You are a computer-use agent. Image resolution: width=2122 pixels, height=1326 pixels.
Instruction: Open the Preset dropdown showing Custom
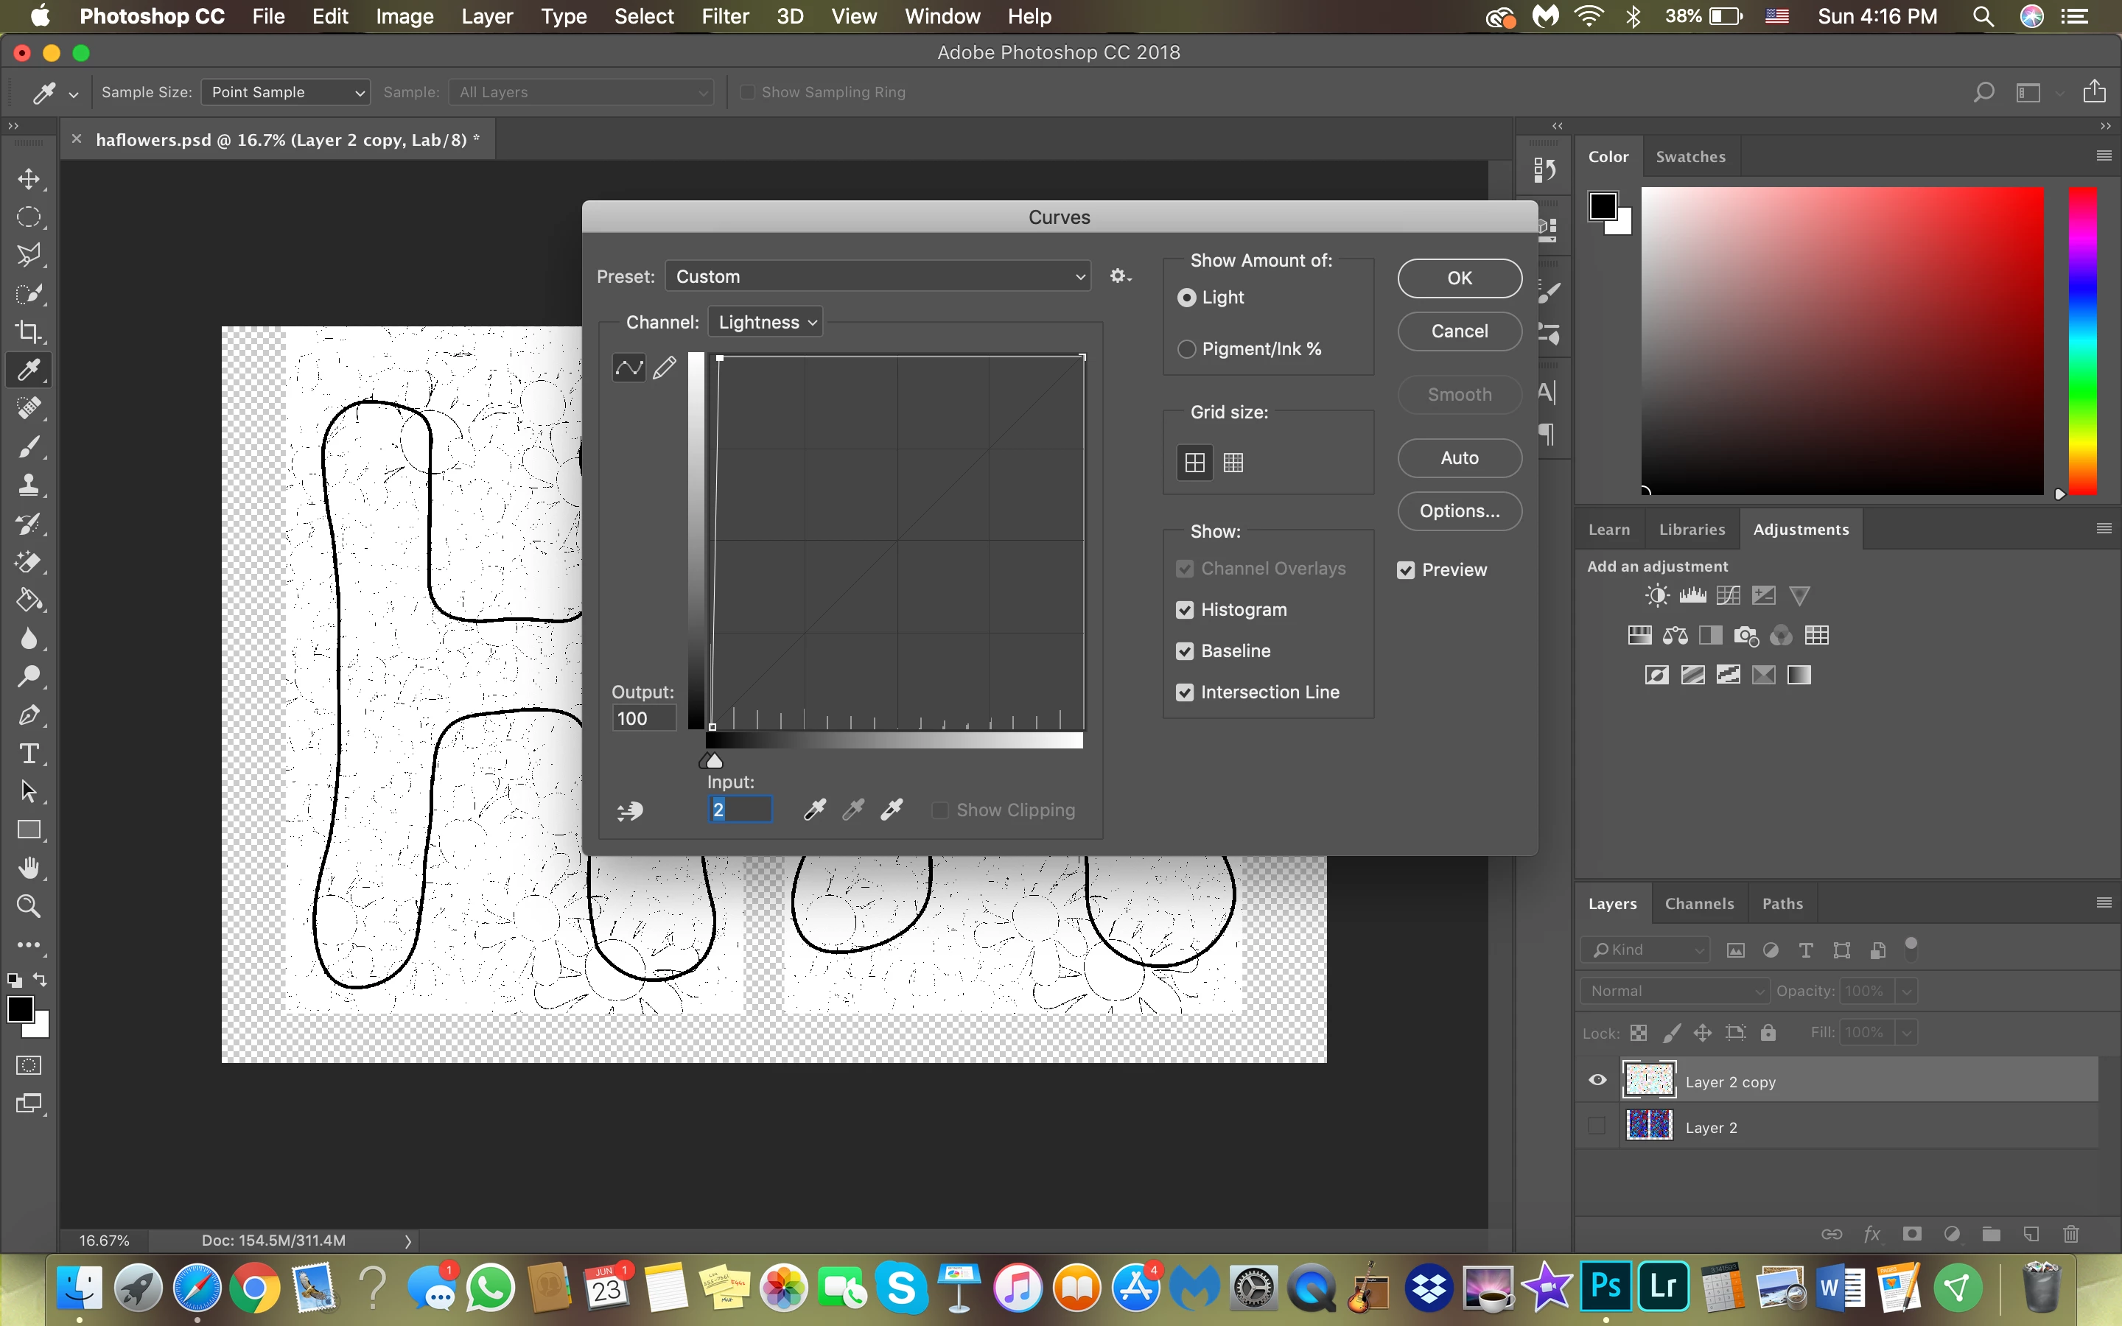point(878,276)
